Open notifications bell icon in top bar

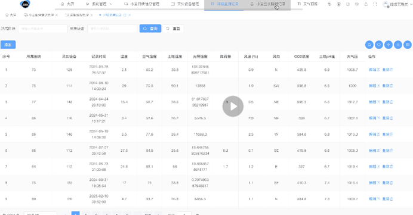click(366, 4)
